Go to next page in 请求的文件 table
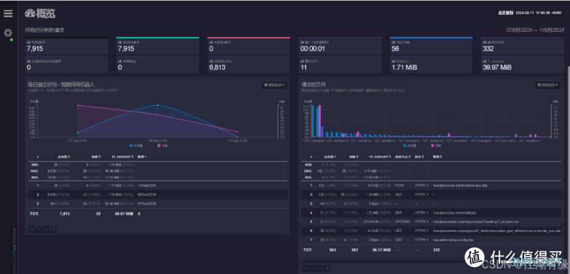 (320, 268)
